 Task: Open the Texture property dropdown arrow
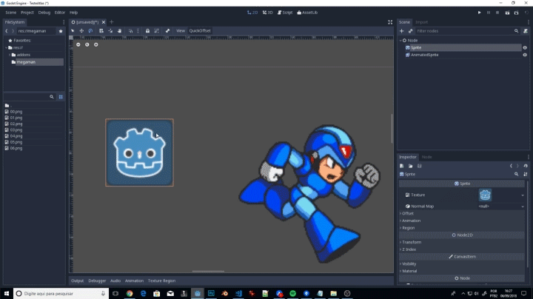tap(523, 195)
